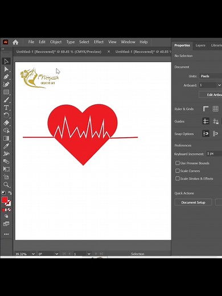The height and width of the screenshot is (296, 222).
Task: Open the Type menu
Action: (x=71, y=42)
